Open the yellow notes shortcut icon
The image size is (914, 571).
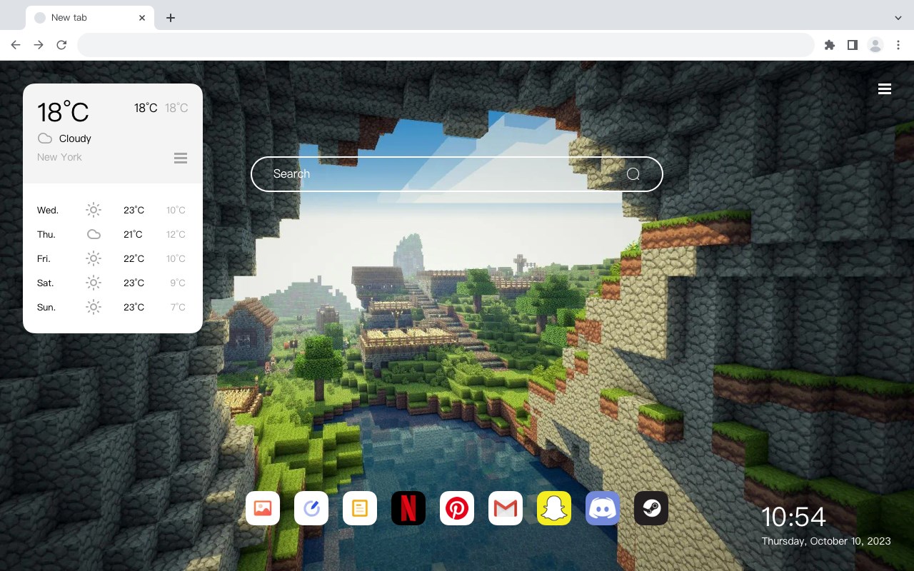coord(360,508)
